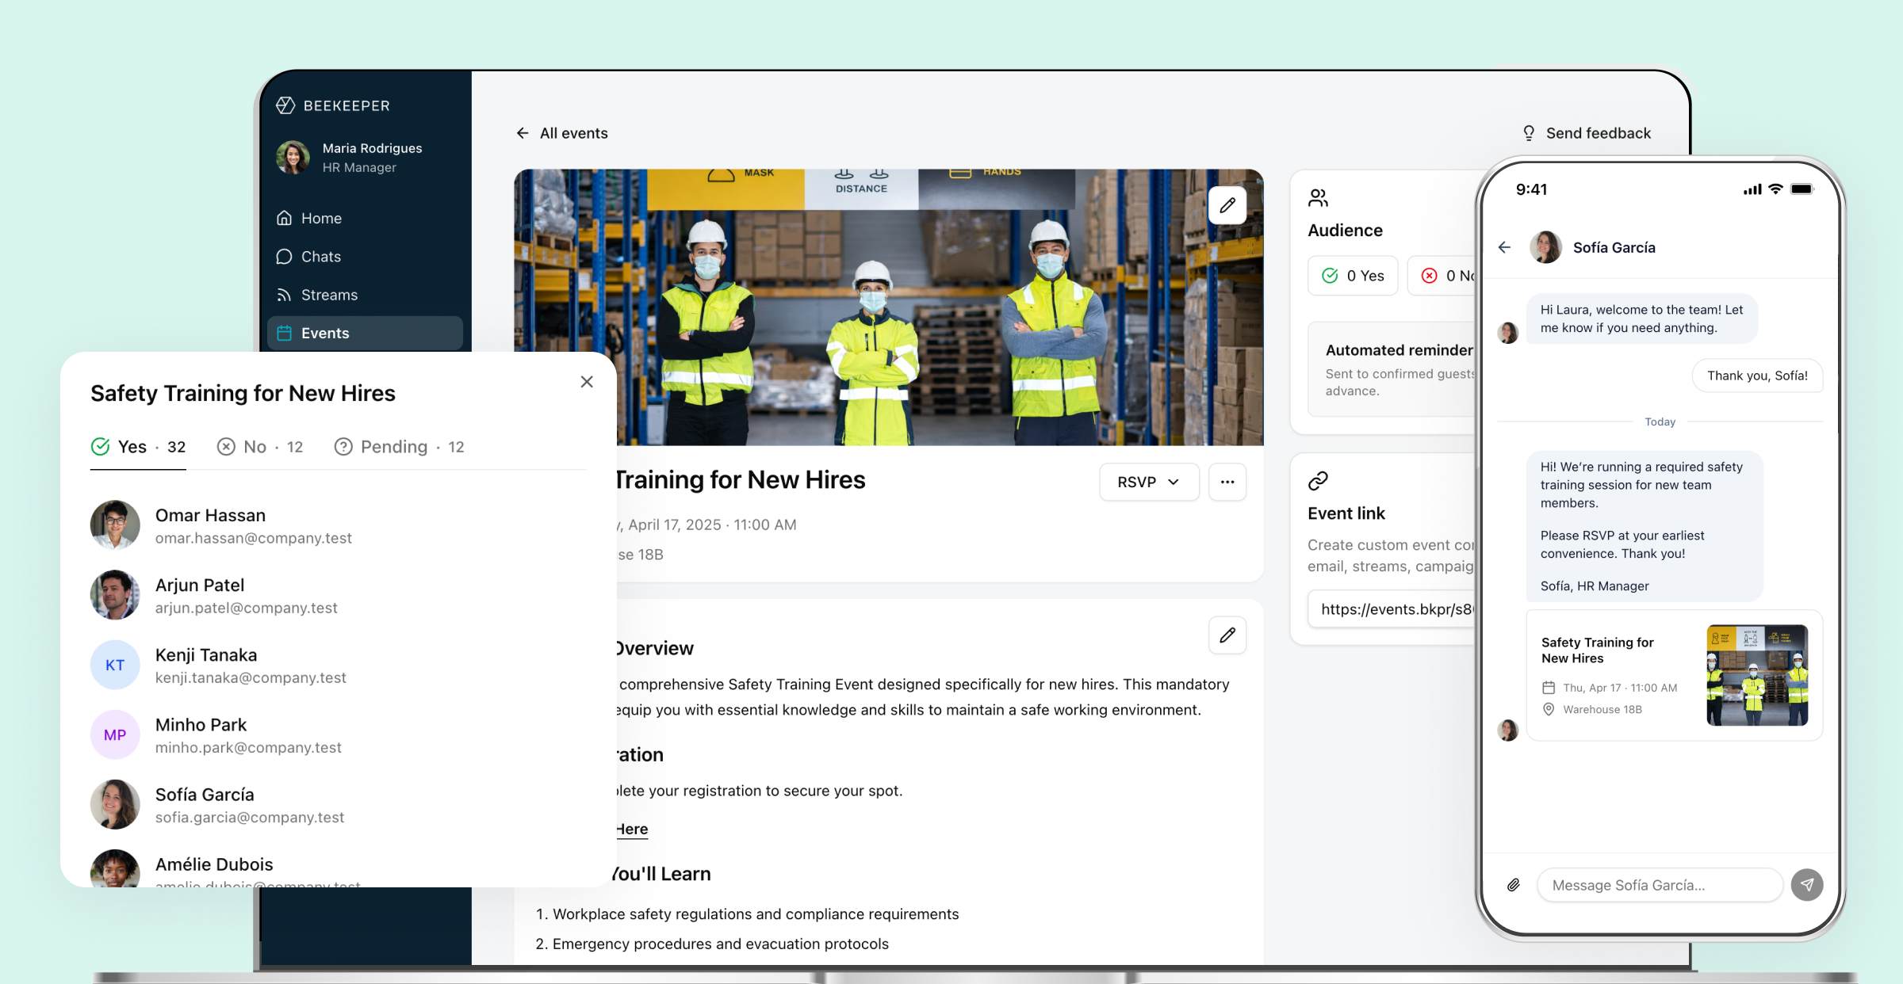This screenshot has height=984, width=1903.
Task: Click the Message Sofía García input field
Action: [1659, 885]
